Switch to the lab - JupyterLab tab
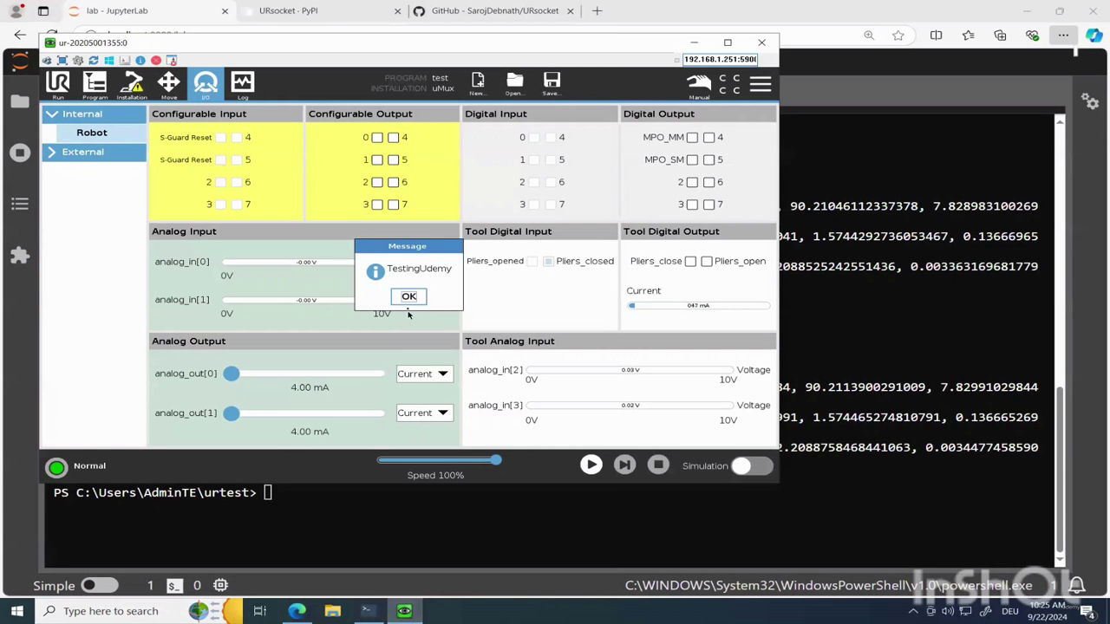 (149, 11)
